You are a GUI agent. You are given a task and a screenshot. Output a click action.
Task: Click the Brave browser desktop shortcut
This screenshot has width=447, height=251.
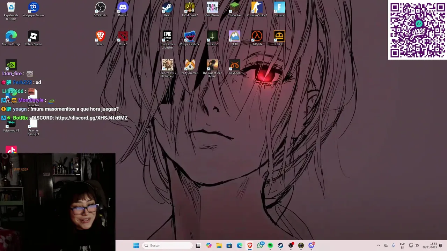(101, 38)
